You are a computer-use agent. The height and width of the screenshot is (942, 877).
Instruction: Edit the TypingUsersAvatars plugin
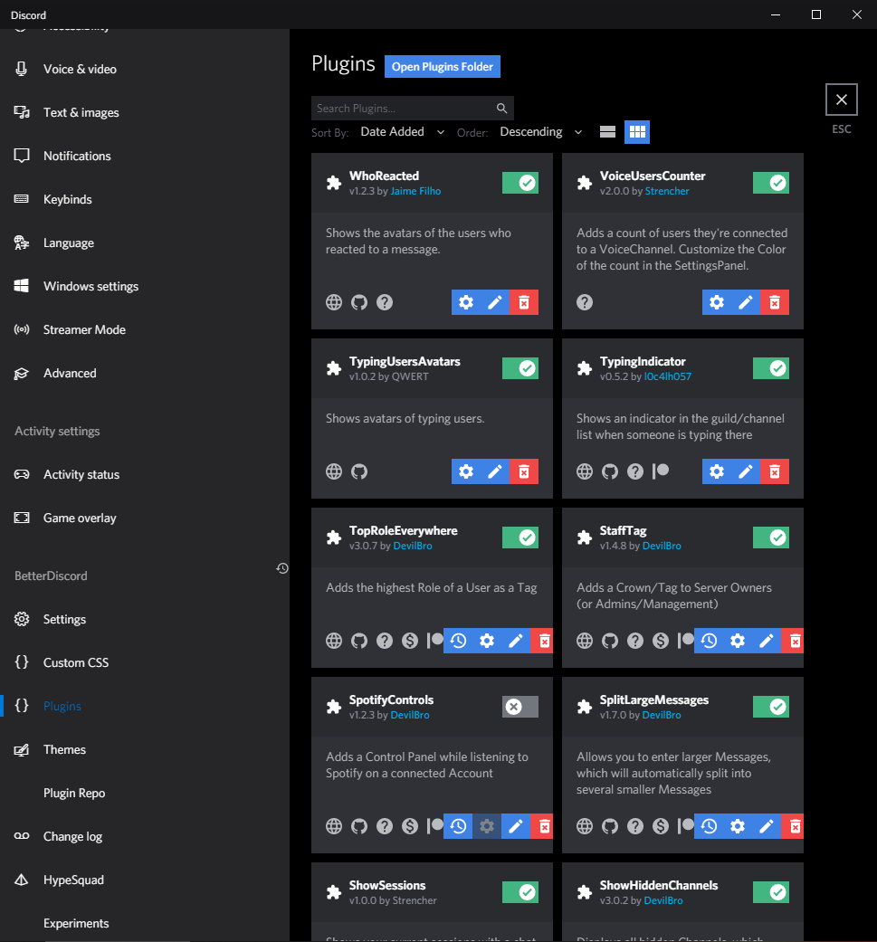(495, 471)
